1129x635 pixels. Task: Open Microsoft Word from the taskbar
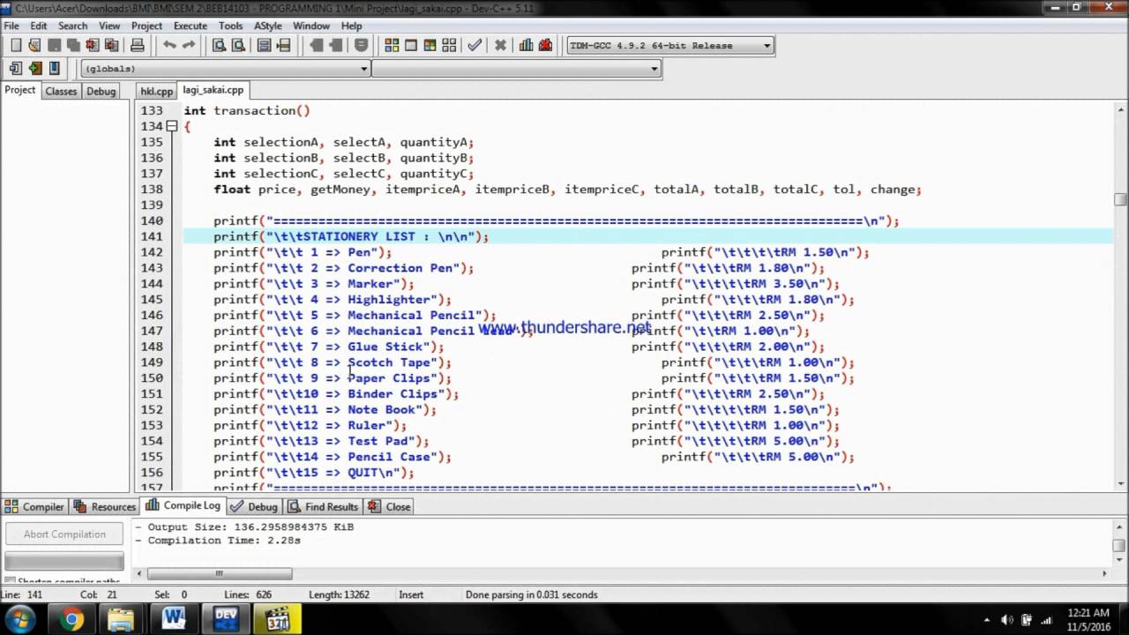coord(174,619)
